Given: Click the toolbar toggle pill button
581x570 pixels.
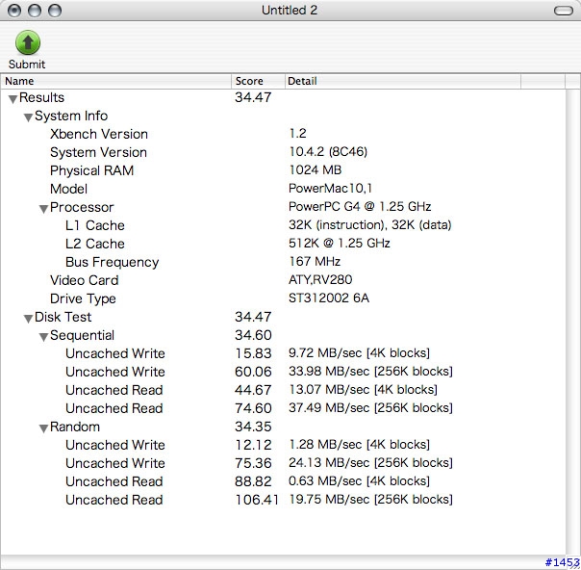Looking at the screenshot, I should 564,11.
